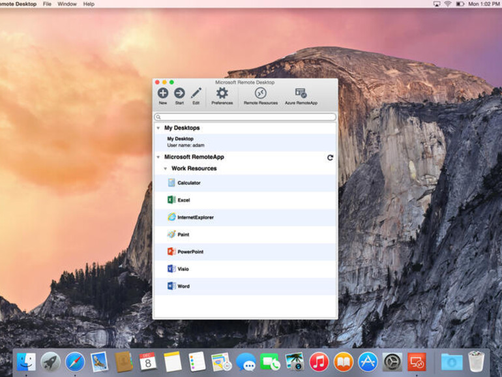Open Calendar from the Dock
The width and height of the screenshot is (502, 377).
[148, 362]
